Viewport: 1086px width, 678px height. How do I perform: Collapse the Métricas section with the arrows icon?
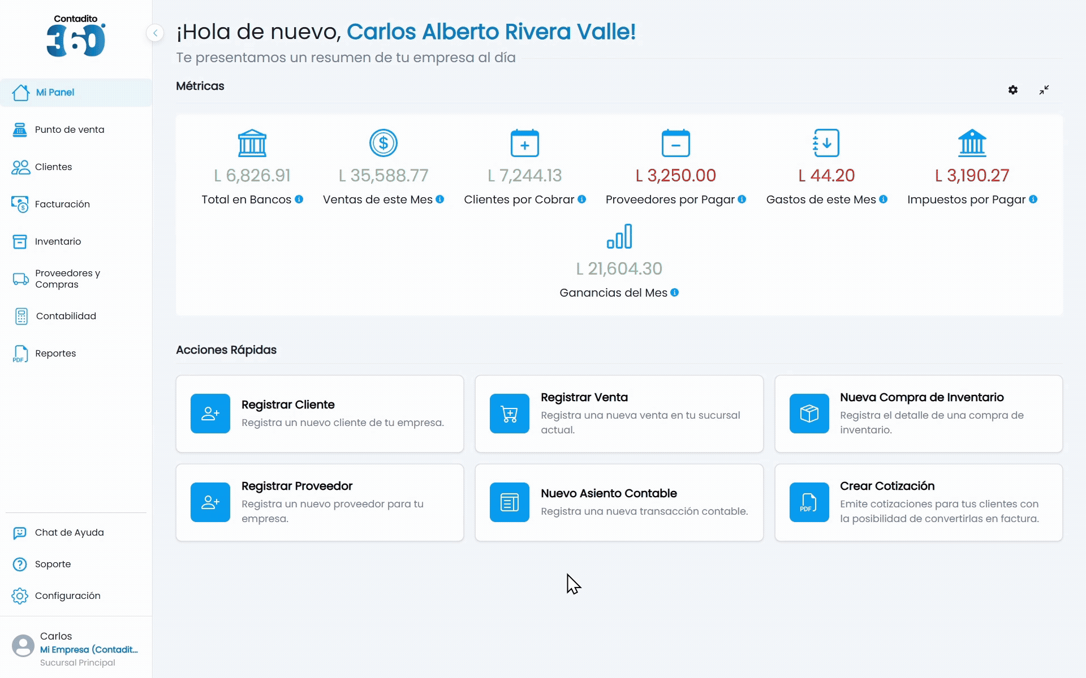point(1044,90)
